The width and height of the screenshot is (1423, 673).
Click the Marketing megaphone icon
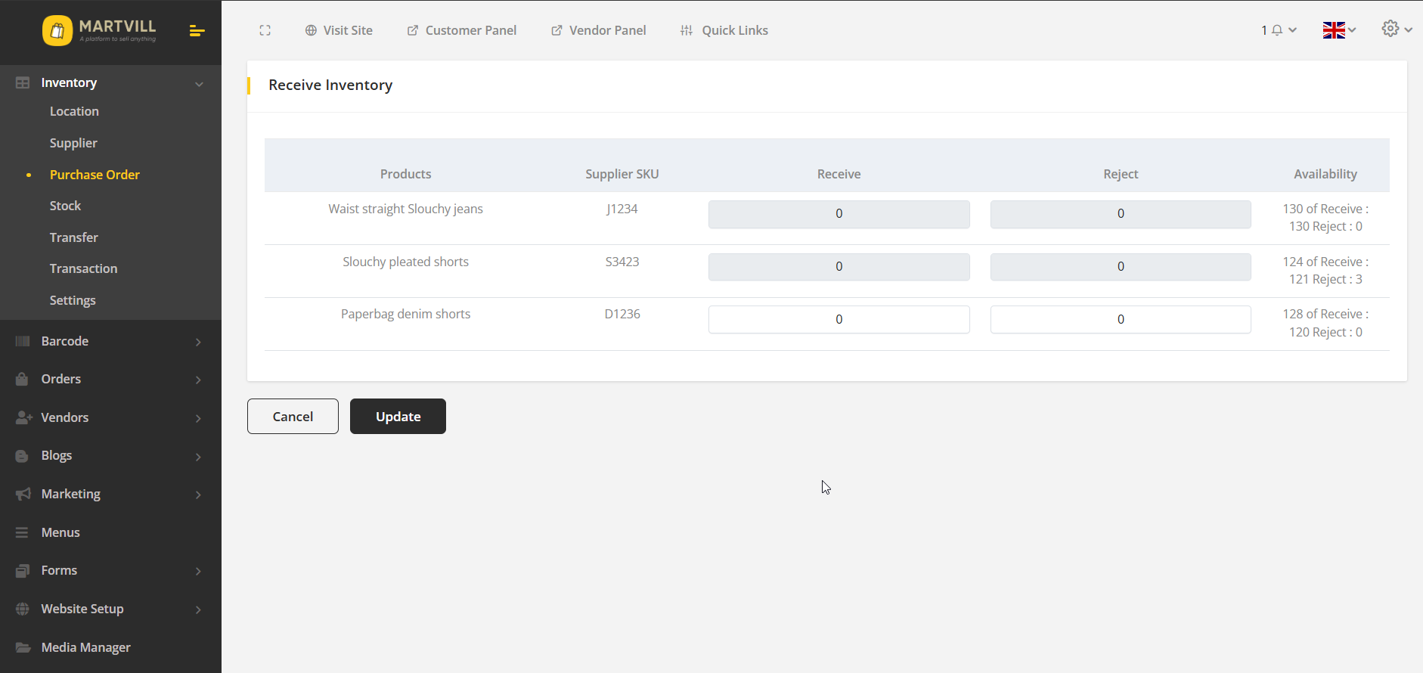click(23, 494)
